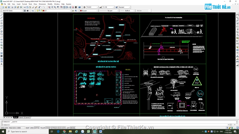Viewport: 239px width, 134px height.
Task: Click the Save icon in toolbar
Action: coord(9,7)
